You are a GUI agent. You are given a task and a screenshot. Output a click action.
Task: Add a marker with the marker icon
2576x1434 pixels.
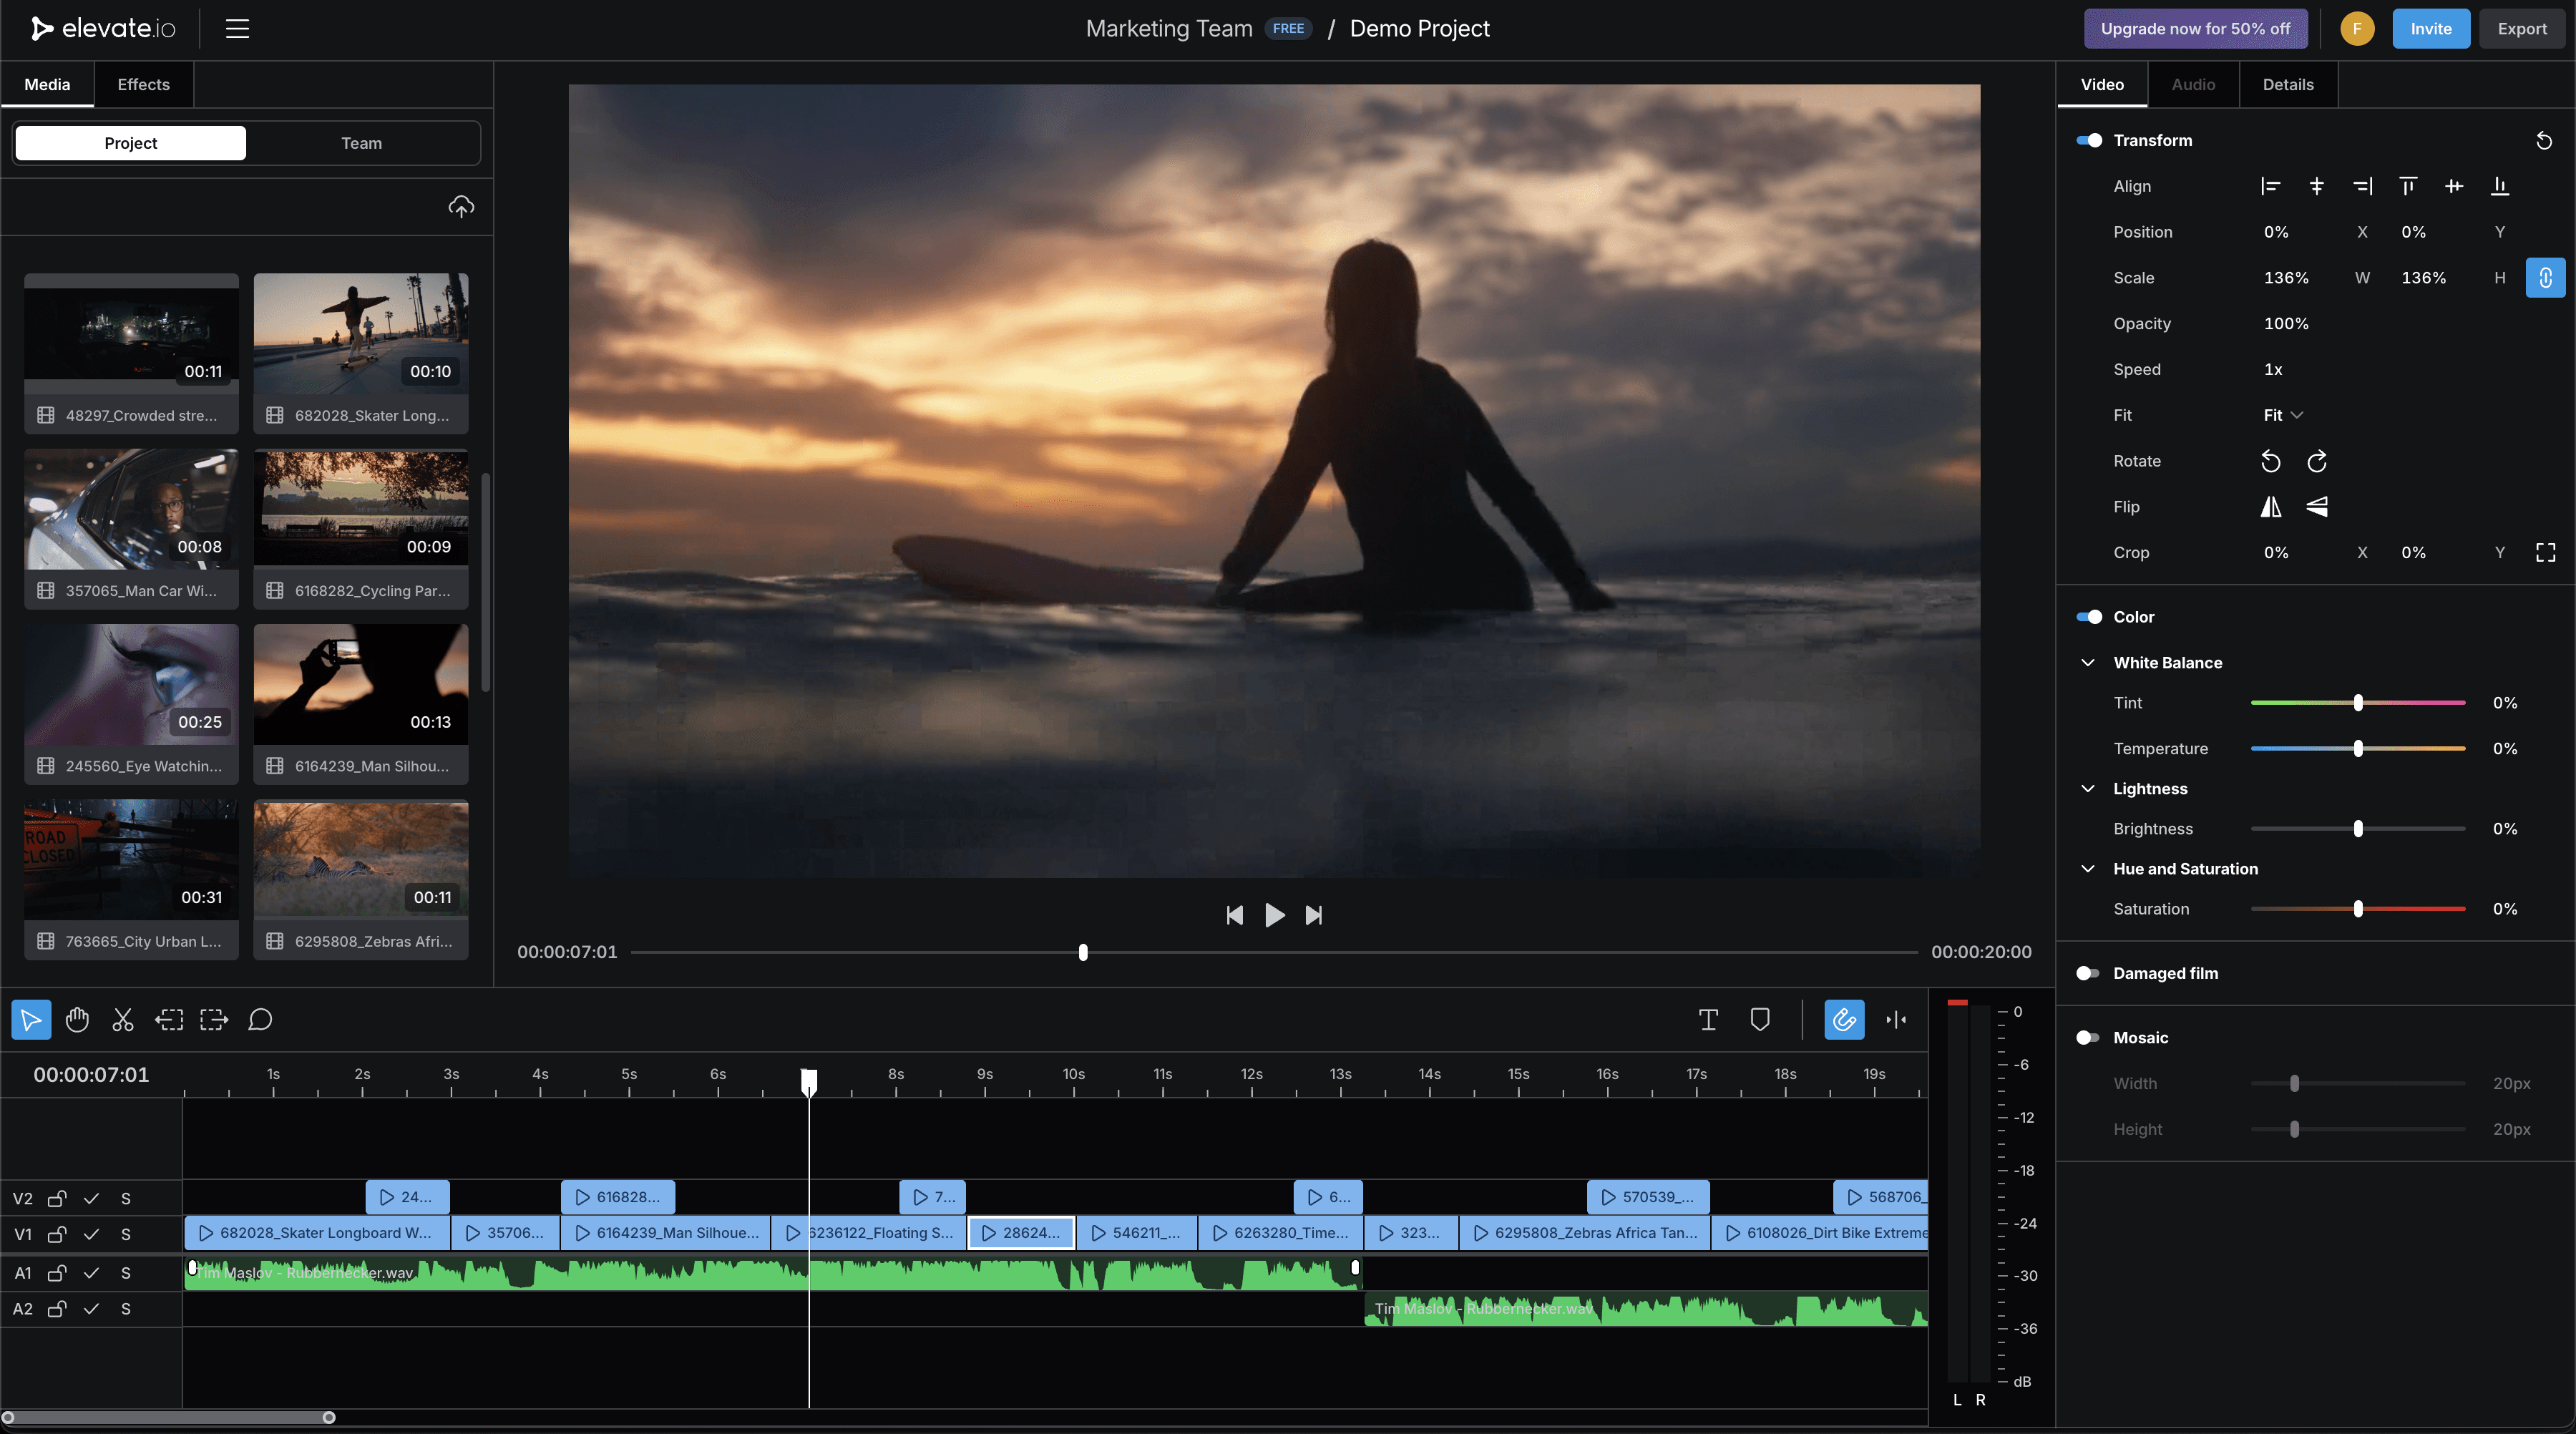coord(1760,1019)
